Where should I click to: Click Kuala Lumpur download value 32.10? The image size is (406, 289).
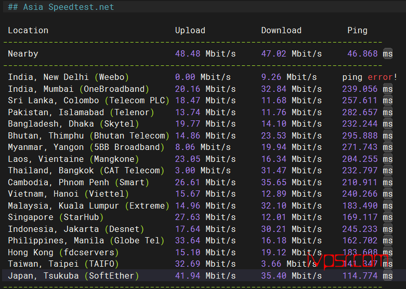(x=273, y=206)
